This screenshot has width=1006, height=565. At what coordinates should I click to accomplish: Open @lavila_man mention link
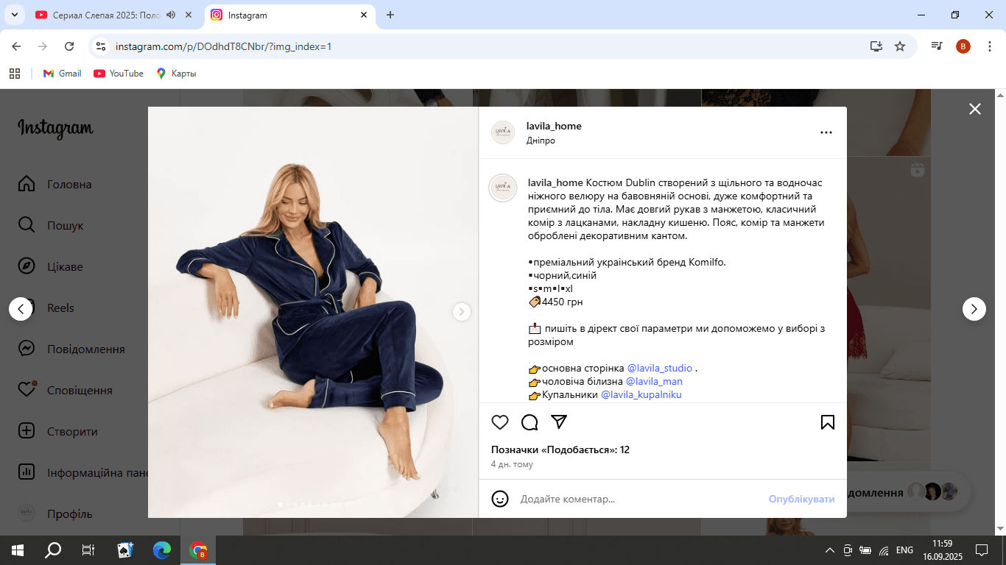pos(654,381)
